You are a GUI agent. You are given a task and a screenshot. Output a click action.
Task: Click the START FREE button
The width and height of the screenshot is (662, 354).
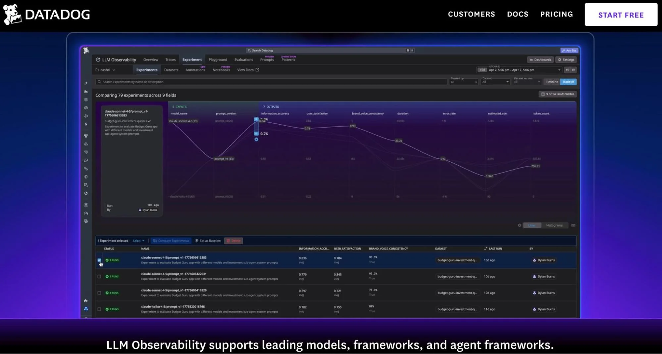point(621,15)
